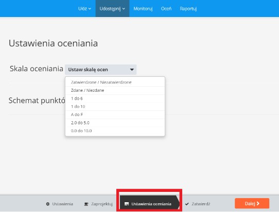279x212 pixels.
Task: Choose the 1 do 6 grading scale
Action: tap(115, 99)
